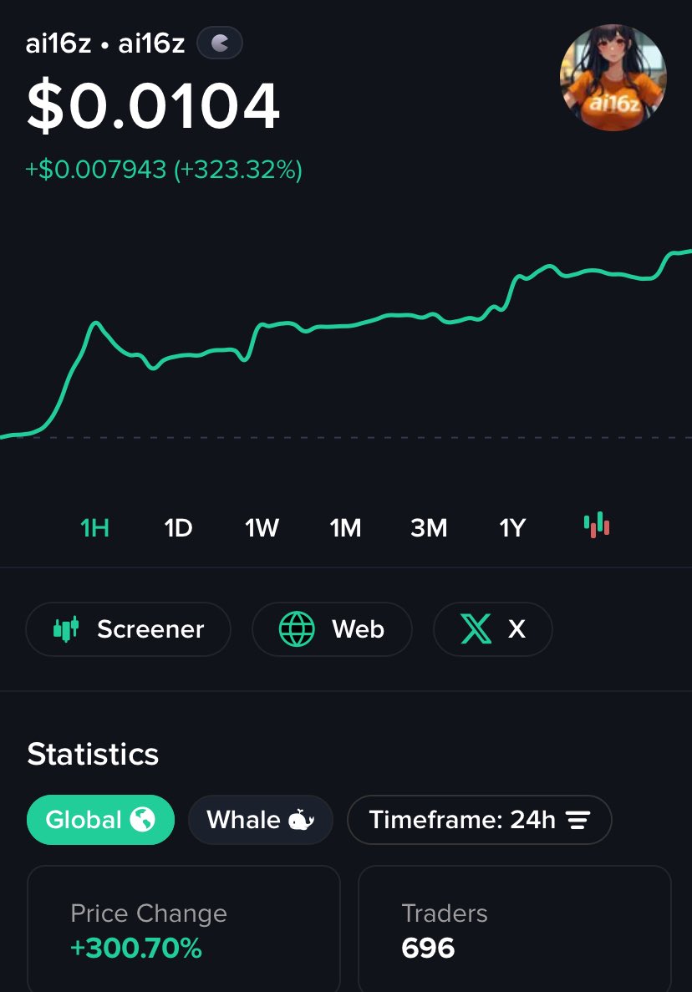The height and width of the screenshot is (992, 692).
Task: Switch to candlestick chart view
Action: click(x=597, y=526)
